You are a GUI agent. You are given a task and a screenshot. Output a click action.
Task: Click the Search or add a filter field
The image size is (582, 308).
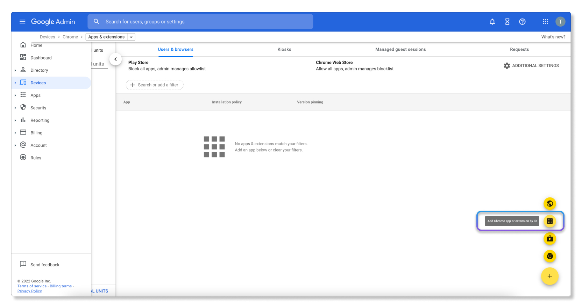pos(155,85)
